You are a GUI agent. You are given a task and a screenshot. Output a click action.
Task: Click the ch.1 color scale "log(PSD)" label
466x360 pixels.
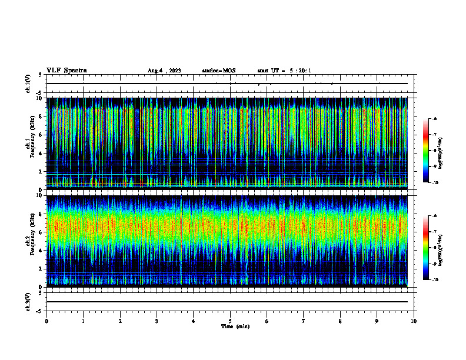[441, 154]
